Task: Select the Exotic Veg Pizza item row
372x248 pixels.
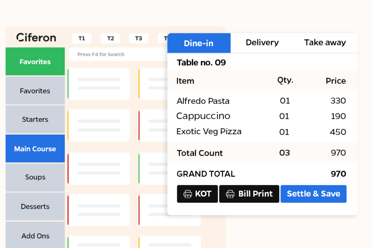Action: (261, 132)
